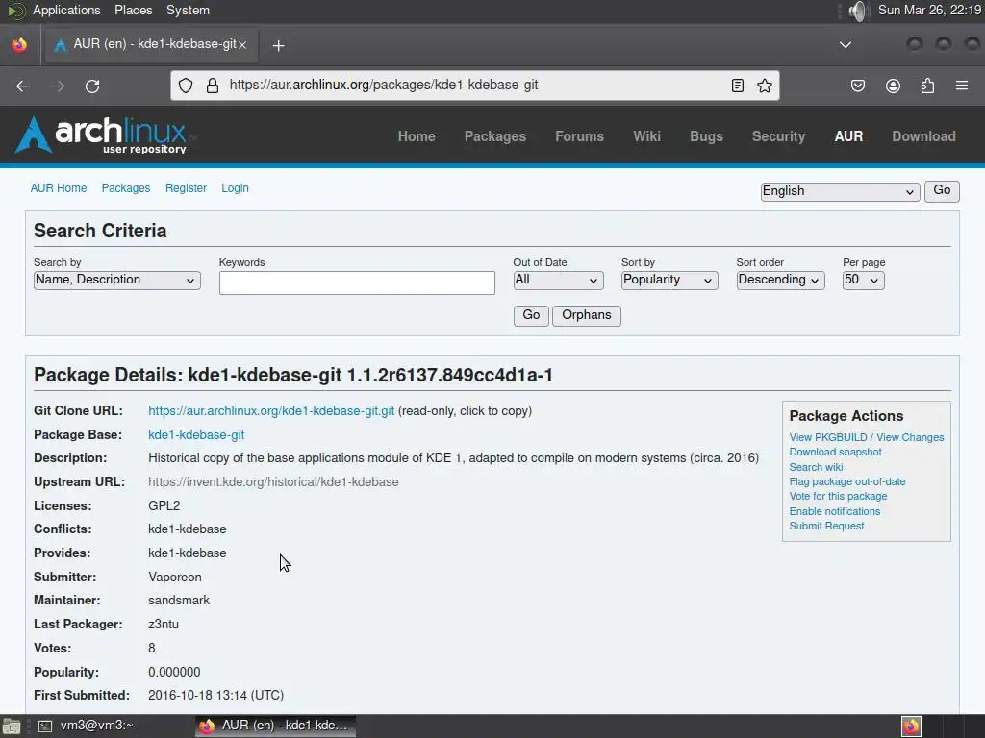Open the extensions puzzle icon
The height and width of the screenshot is (738, 985).
tap(927, 86)
